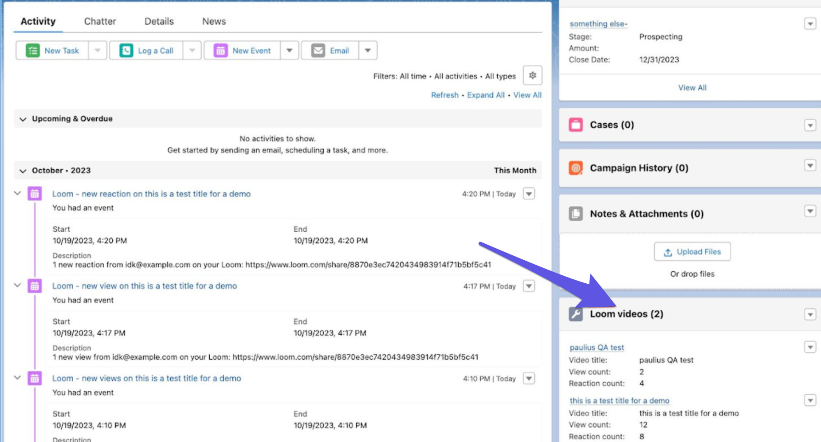Switch to the Chatter tab

tap(100, 21)
